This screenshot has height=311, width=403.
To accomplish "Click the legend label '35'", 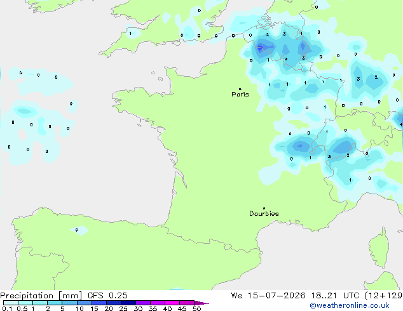I will [153, 308].
